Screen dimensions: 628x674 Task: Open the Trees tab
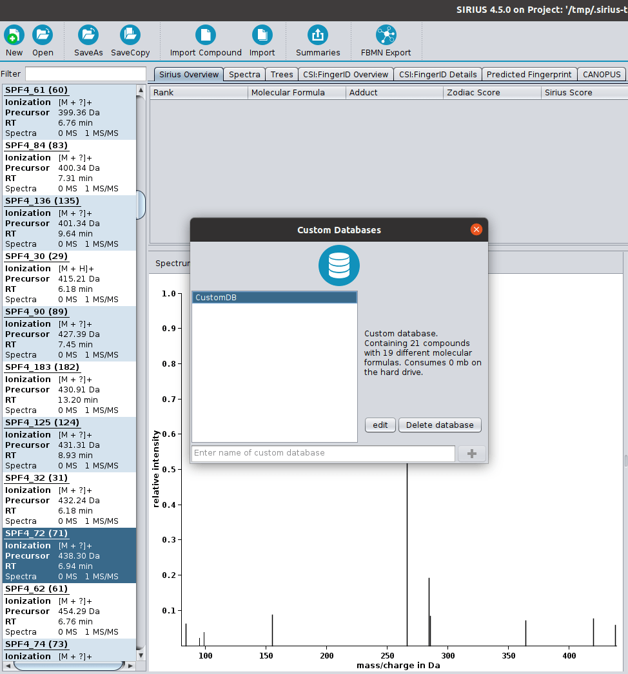[x=282, y=74]
